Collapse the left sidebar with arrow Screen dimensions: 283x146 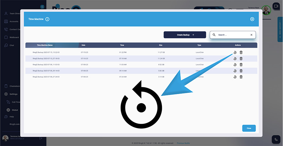[42, 7]
